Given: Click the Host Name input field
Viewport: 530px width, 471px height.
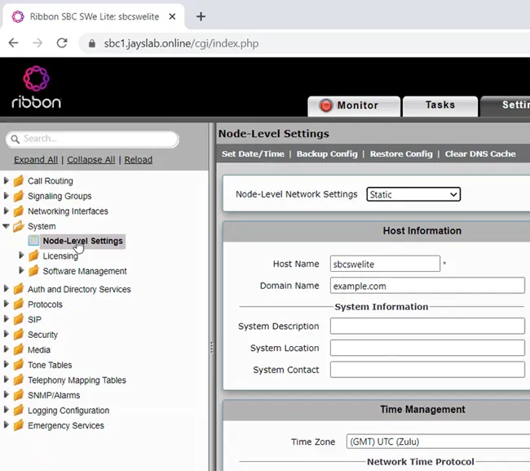Looking at the screenshot, I should [x=385, y=264].
